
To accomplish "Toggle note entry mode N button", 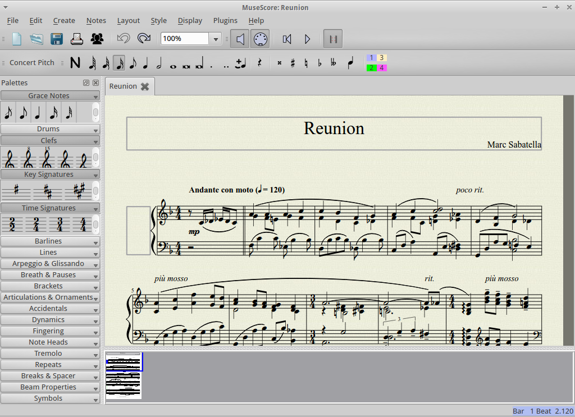I will [x=75, y=63].
